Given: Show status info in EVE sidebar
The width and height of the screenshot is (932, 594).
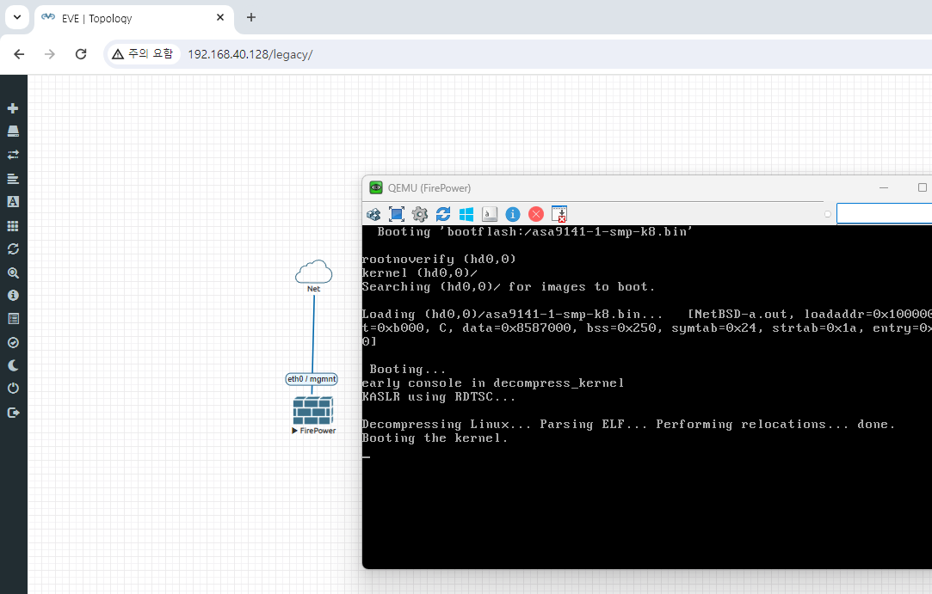Looking at the screenshot, I should pyautogui.click(x=13, y=295).
